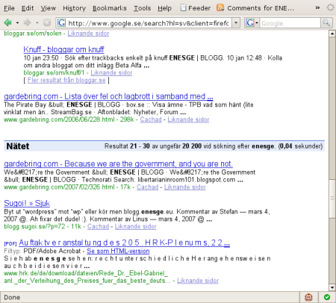Viewport: 336px width, 303px height.
Task: Open the Edit menu
Action: tap(28, 8)
